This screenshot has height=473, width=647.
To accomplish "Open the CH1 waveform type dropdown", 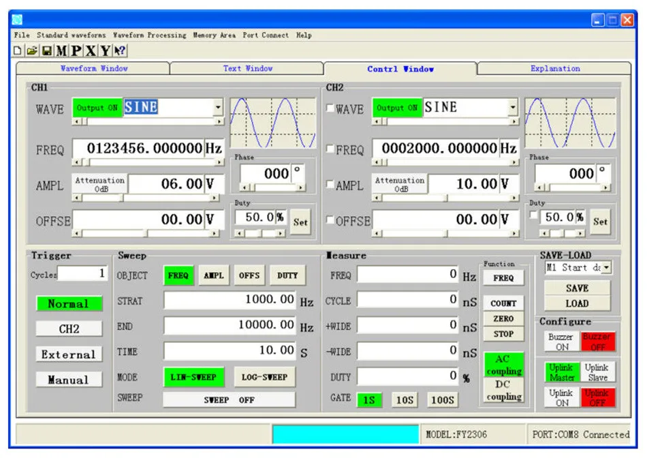I will point(218,108).
